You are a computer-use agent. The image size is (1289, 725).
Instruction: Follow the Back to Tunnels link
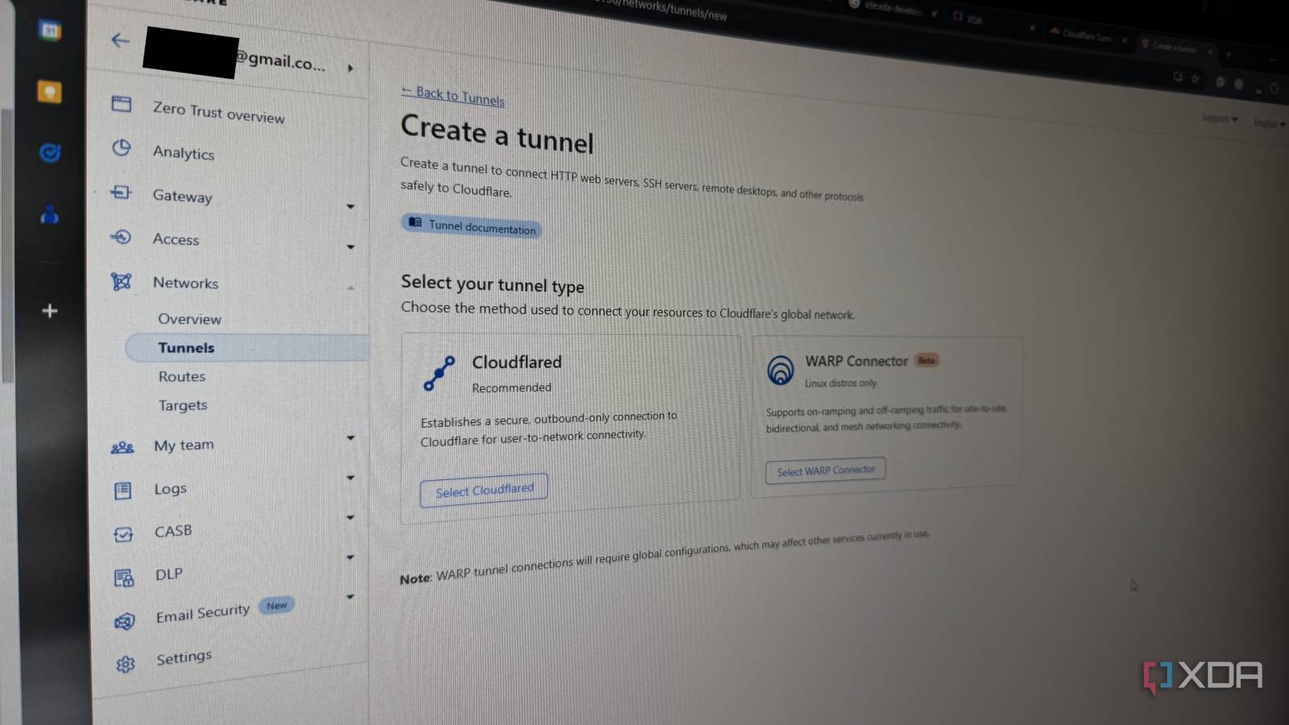point(454,95)
